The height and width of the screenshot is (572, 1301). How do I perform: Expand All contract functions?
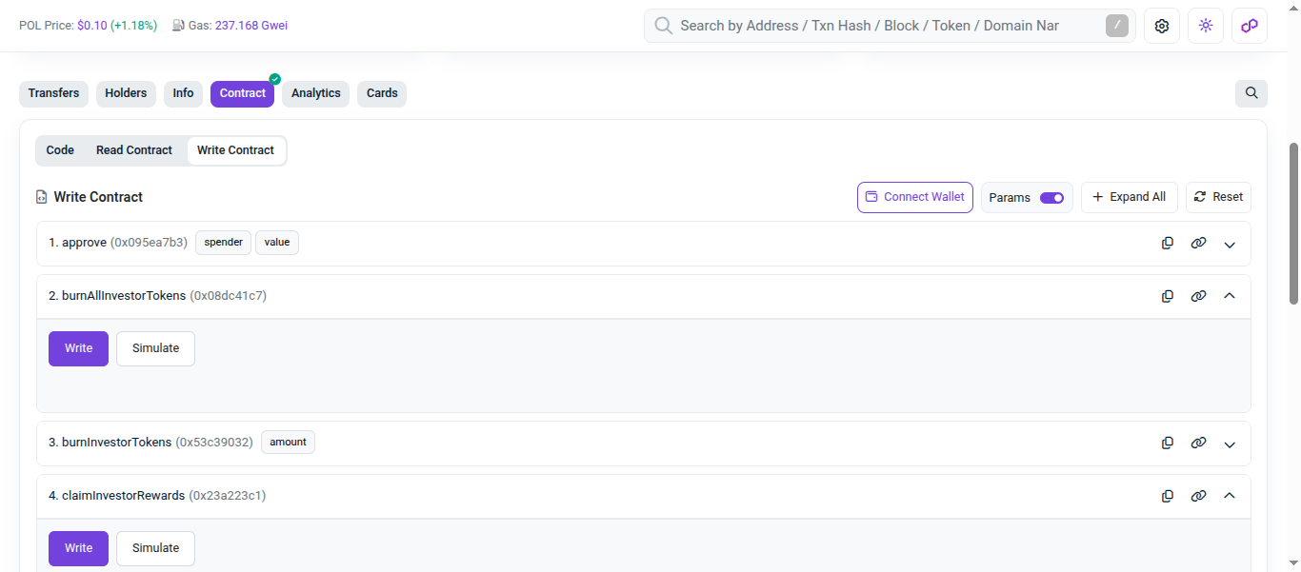(1130, 197)
